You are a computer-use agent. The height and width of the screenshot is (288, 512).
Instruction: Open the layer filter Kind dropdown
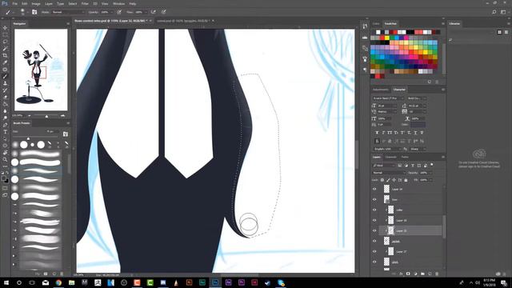coord(384,166)
